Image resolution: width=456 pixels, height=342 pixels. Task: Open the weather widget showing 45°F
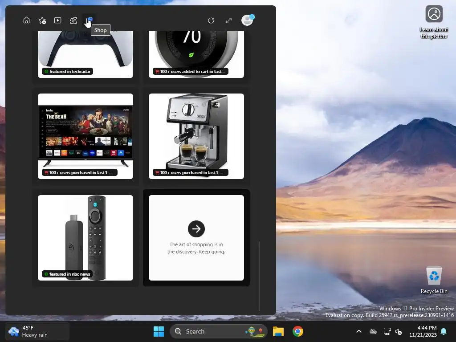(x=37, y=331)
